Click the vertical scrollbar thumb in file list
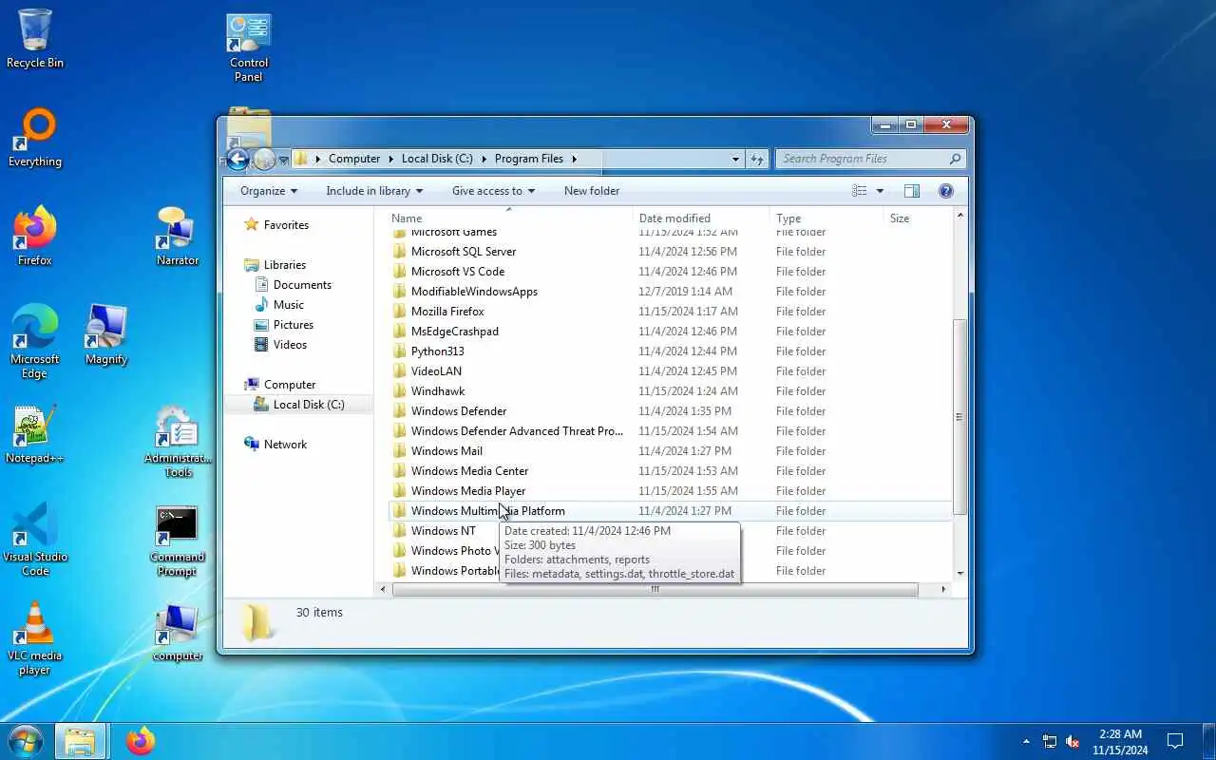 tap(959, 417)
